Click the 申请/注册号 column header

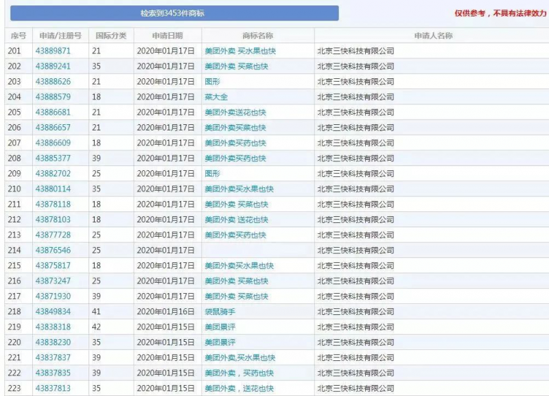tap(60, 36)
